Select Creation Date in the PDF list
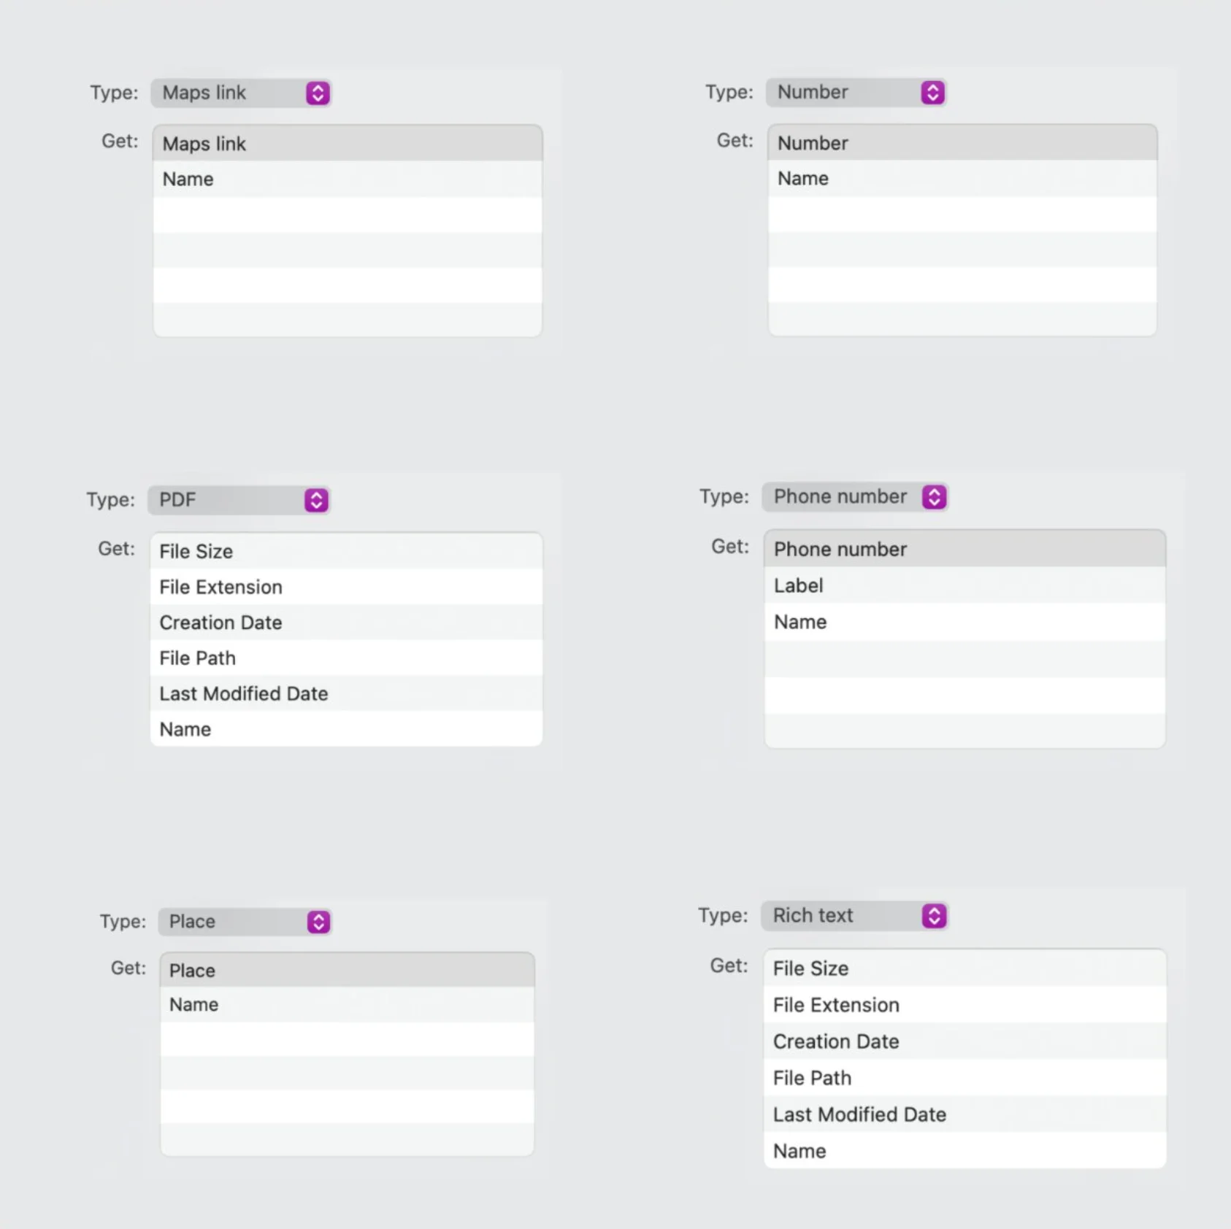The image size is (1231, 1229). click(x=346, y=623)
